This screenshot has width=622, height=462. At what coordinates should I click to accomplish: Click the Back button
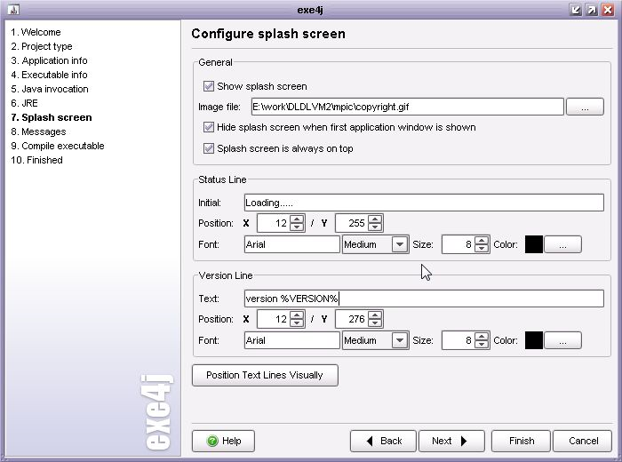383,441
